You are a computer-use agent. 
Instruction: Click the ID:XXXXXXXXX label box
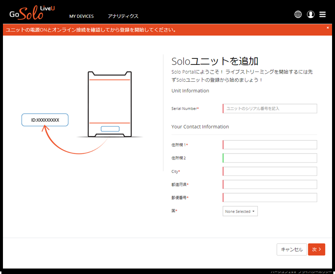45,120
